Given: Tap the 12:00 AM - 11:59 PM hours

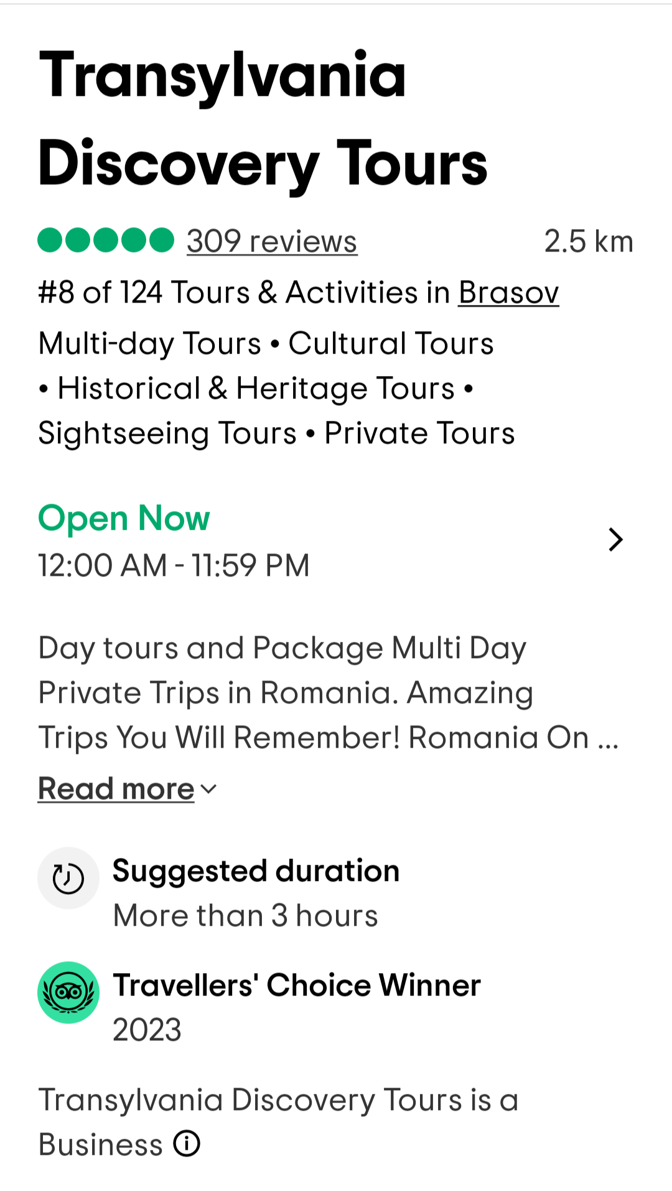Looking at the screenshot, I should (174, 565).
